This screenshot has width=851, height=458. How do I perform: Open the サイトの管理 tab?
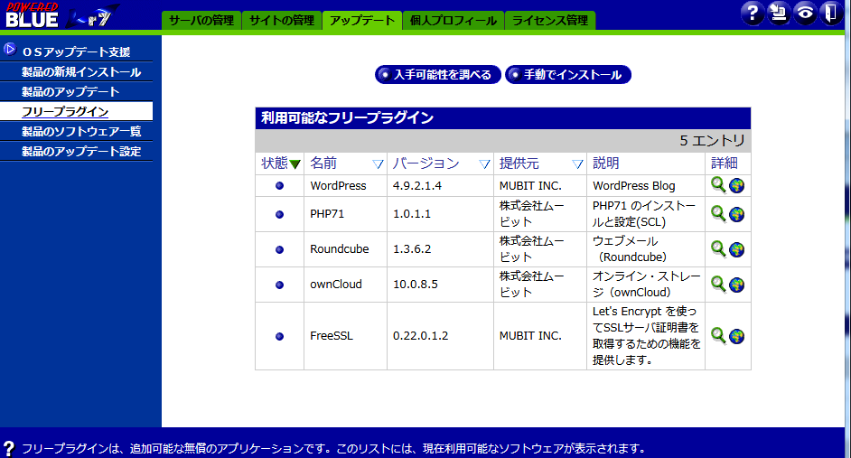pyautogui.click(x=282, y=21)
